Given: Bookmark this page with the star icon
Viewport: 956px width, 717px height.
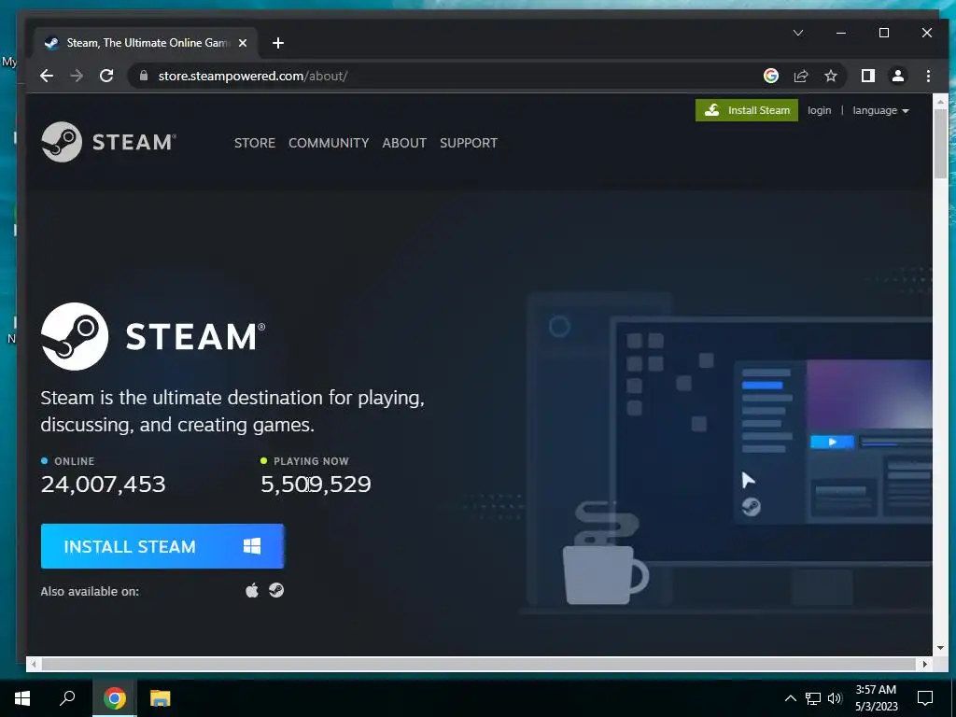Looking at the screenshot, I should pyautogui.click(x=830, y=76).
